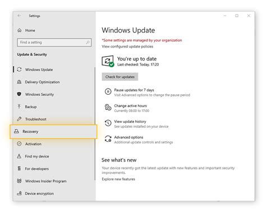Click the For developers icon
The image size is (266, 213).
pyautogui.click(x=19, y=168)
